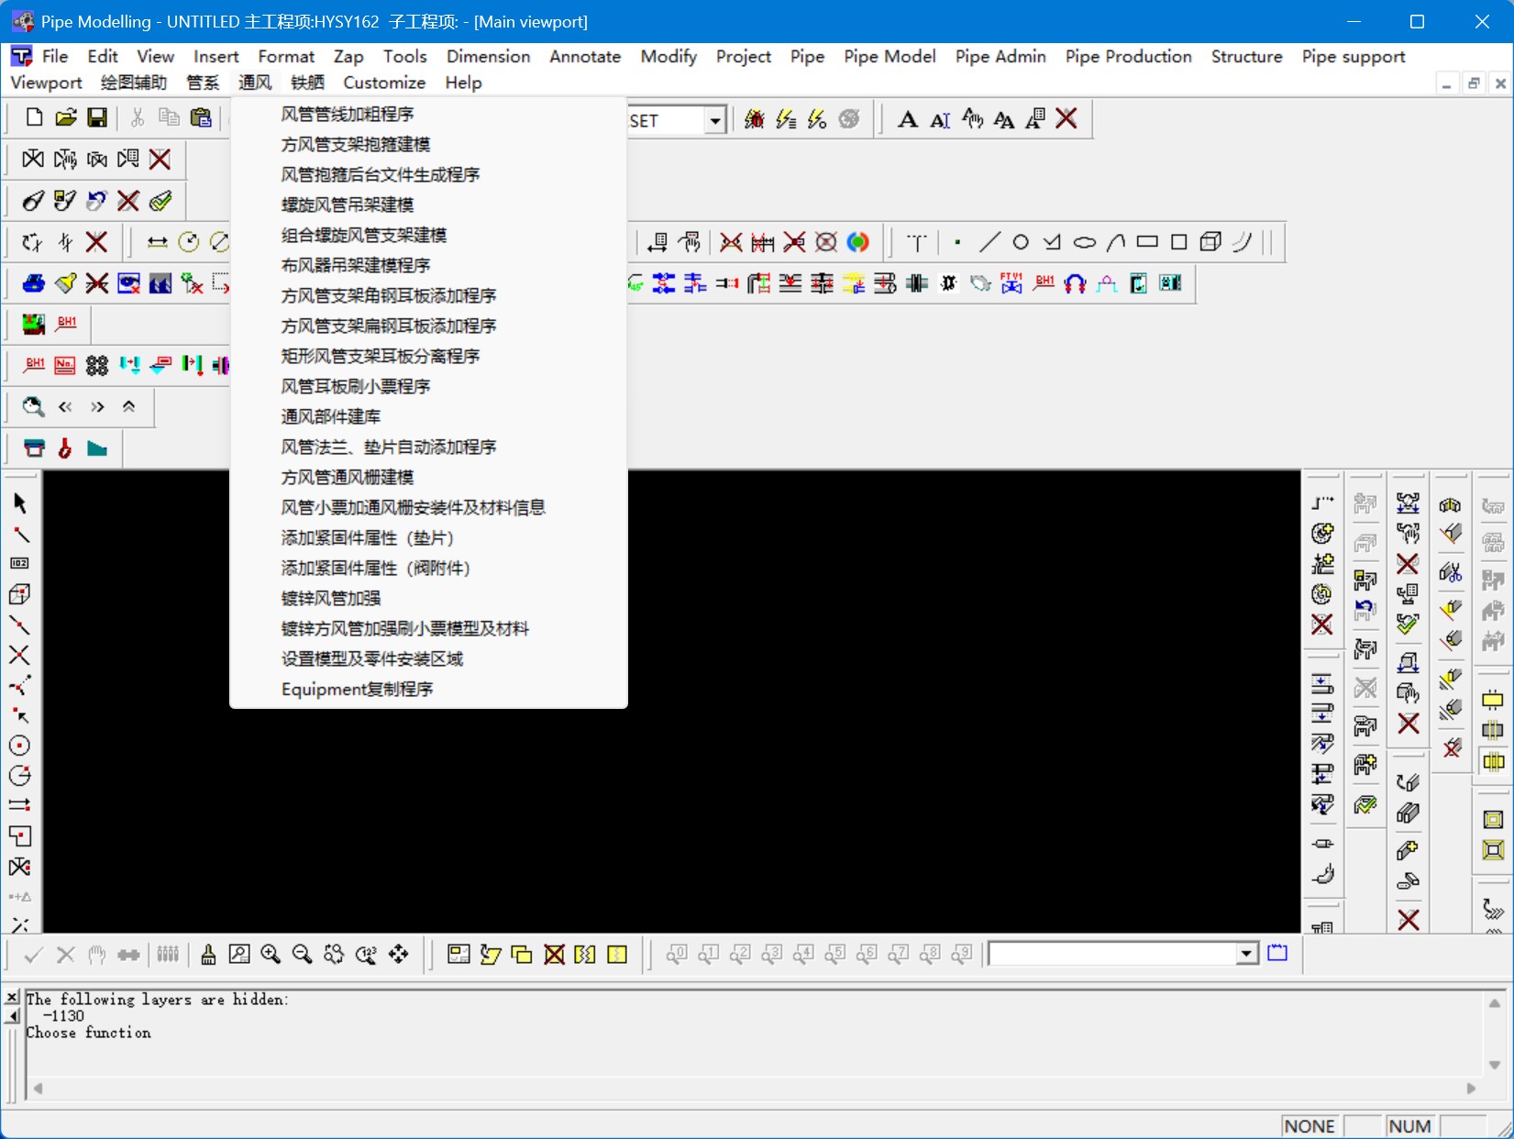The width and height of the screenshot is (1514, 1139).
Task: Open the 通风 menu in menu bar
Action: (x=255, y=83)
